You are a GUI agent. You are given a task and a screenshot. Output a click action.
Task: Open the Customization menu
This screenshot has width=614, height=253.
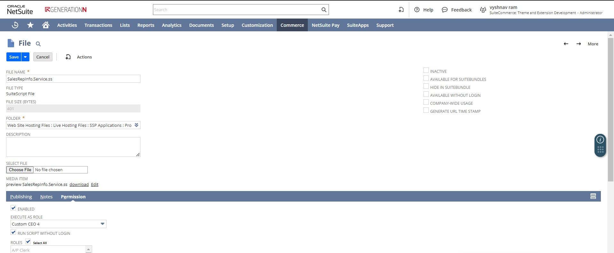(x=257, y=25)
